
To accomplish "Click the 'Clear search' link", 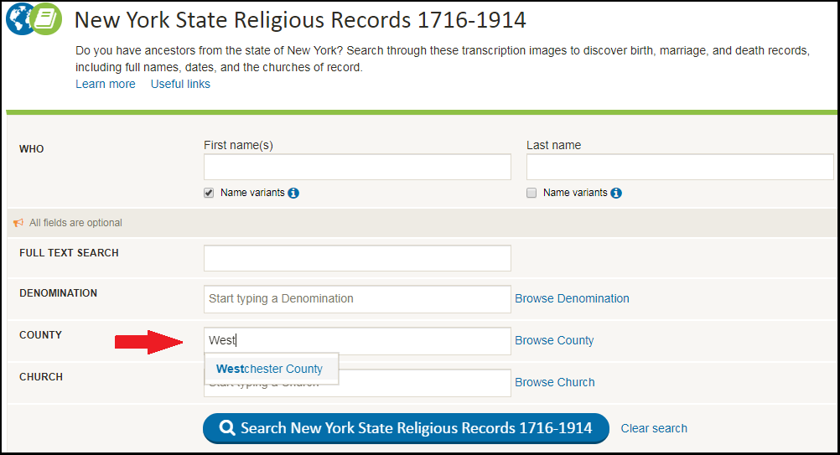I will (x=654, y=428).
